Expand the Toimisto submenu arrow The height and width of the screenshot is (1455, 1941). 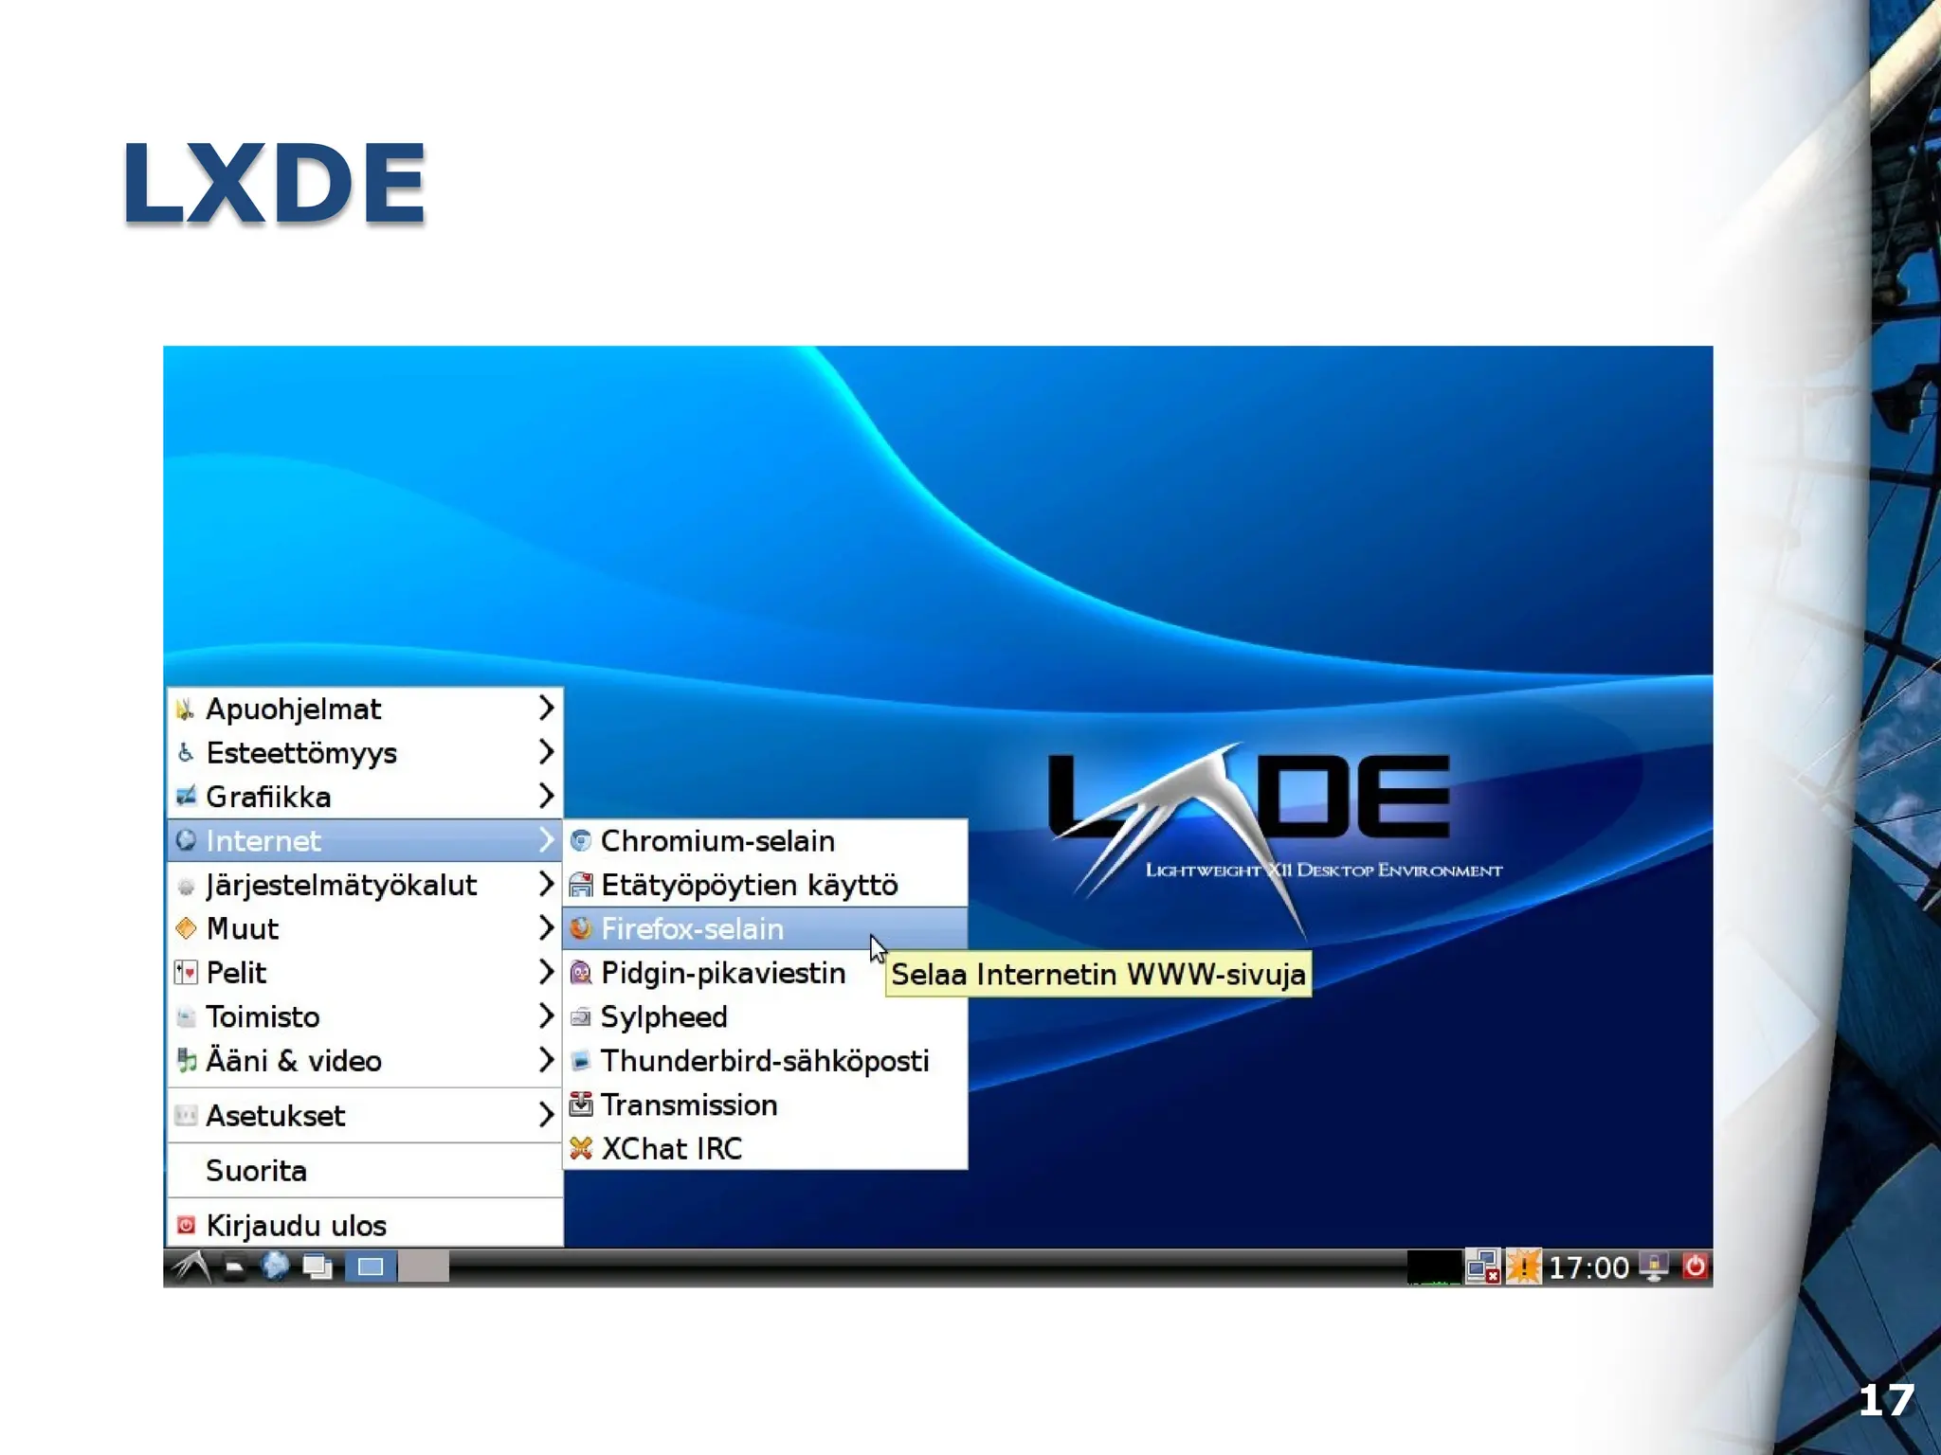pyautogui.click(x=546, y=1015)
